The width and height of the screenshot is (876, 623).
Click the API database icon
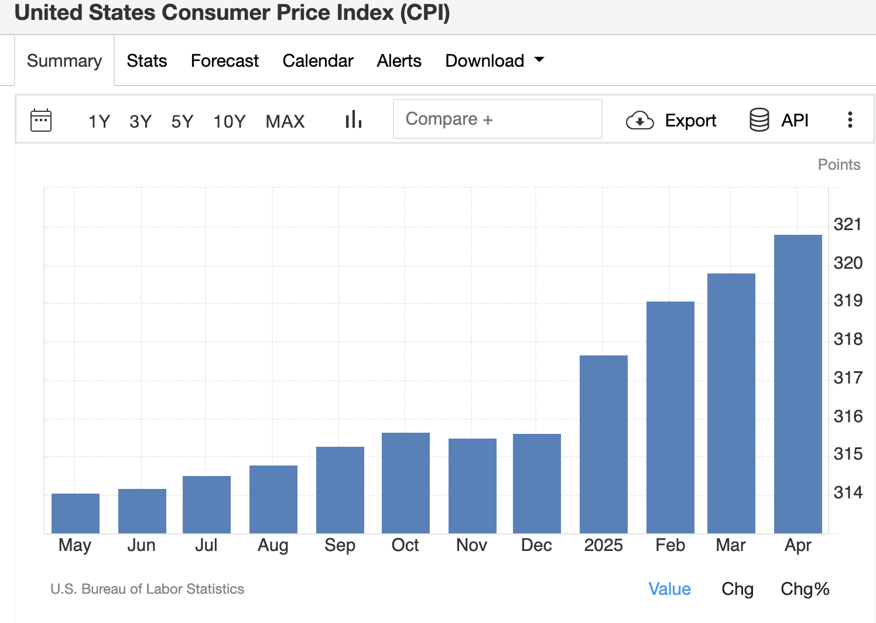click(x=759, y=120)
